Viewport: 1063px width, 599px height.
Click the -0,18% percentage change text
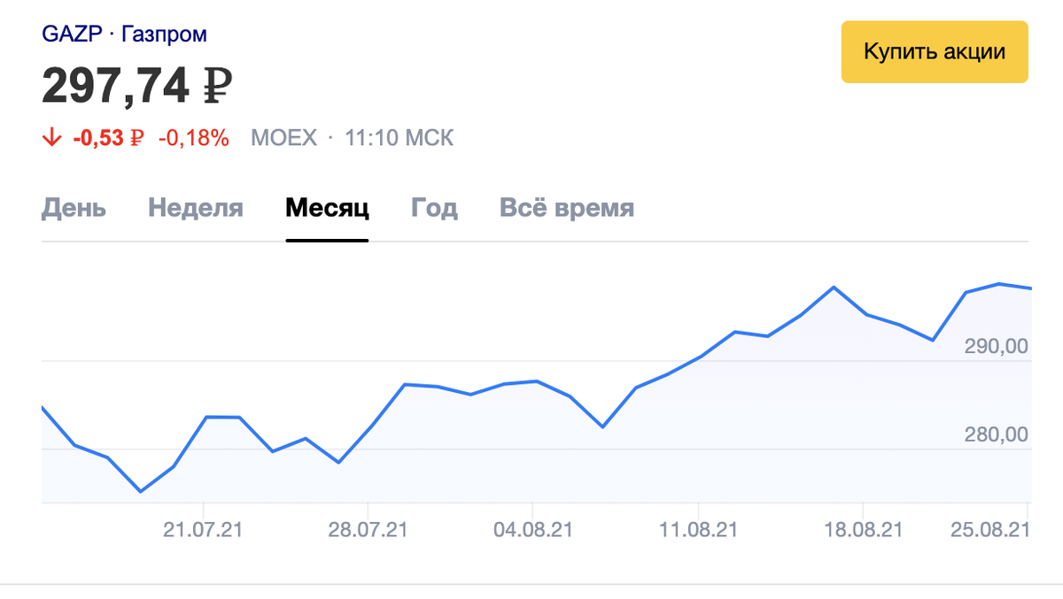pyautogui.click(x=191, y=138)
